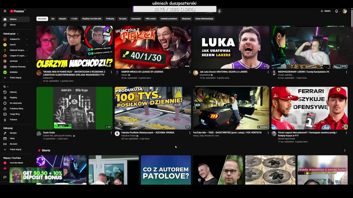This screenshot has height=198, width=353.
Task: Select the Na żywo filter chip
Action: tap(123, 19)
